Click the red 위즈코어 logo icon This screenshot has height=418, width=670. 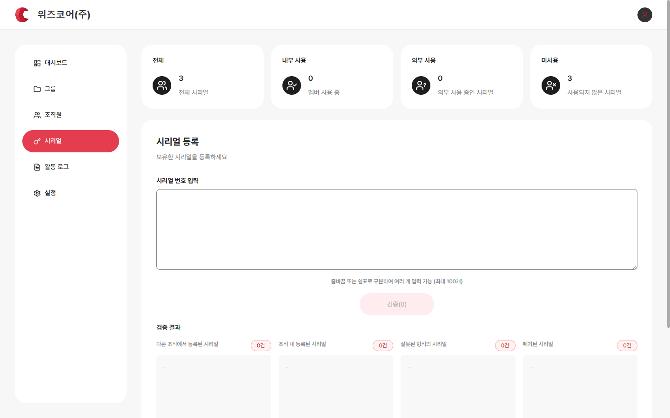point(22,15)
